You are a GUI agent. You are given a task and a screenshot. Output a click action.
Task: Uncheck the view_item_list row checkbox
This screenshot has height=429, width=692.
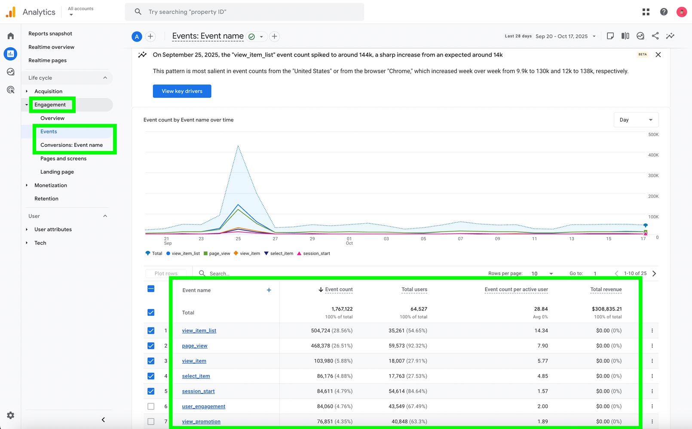151,331
